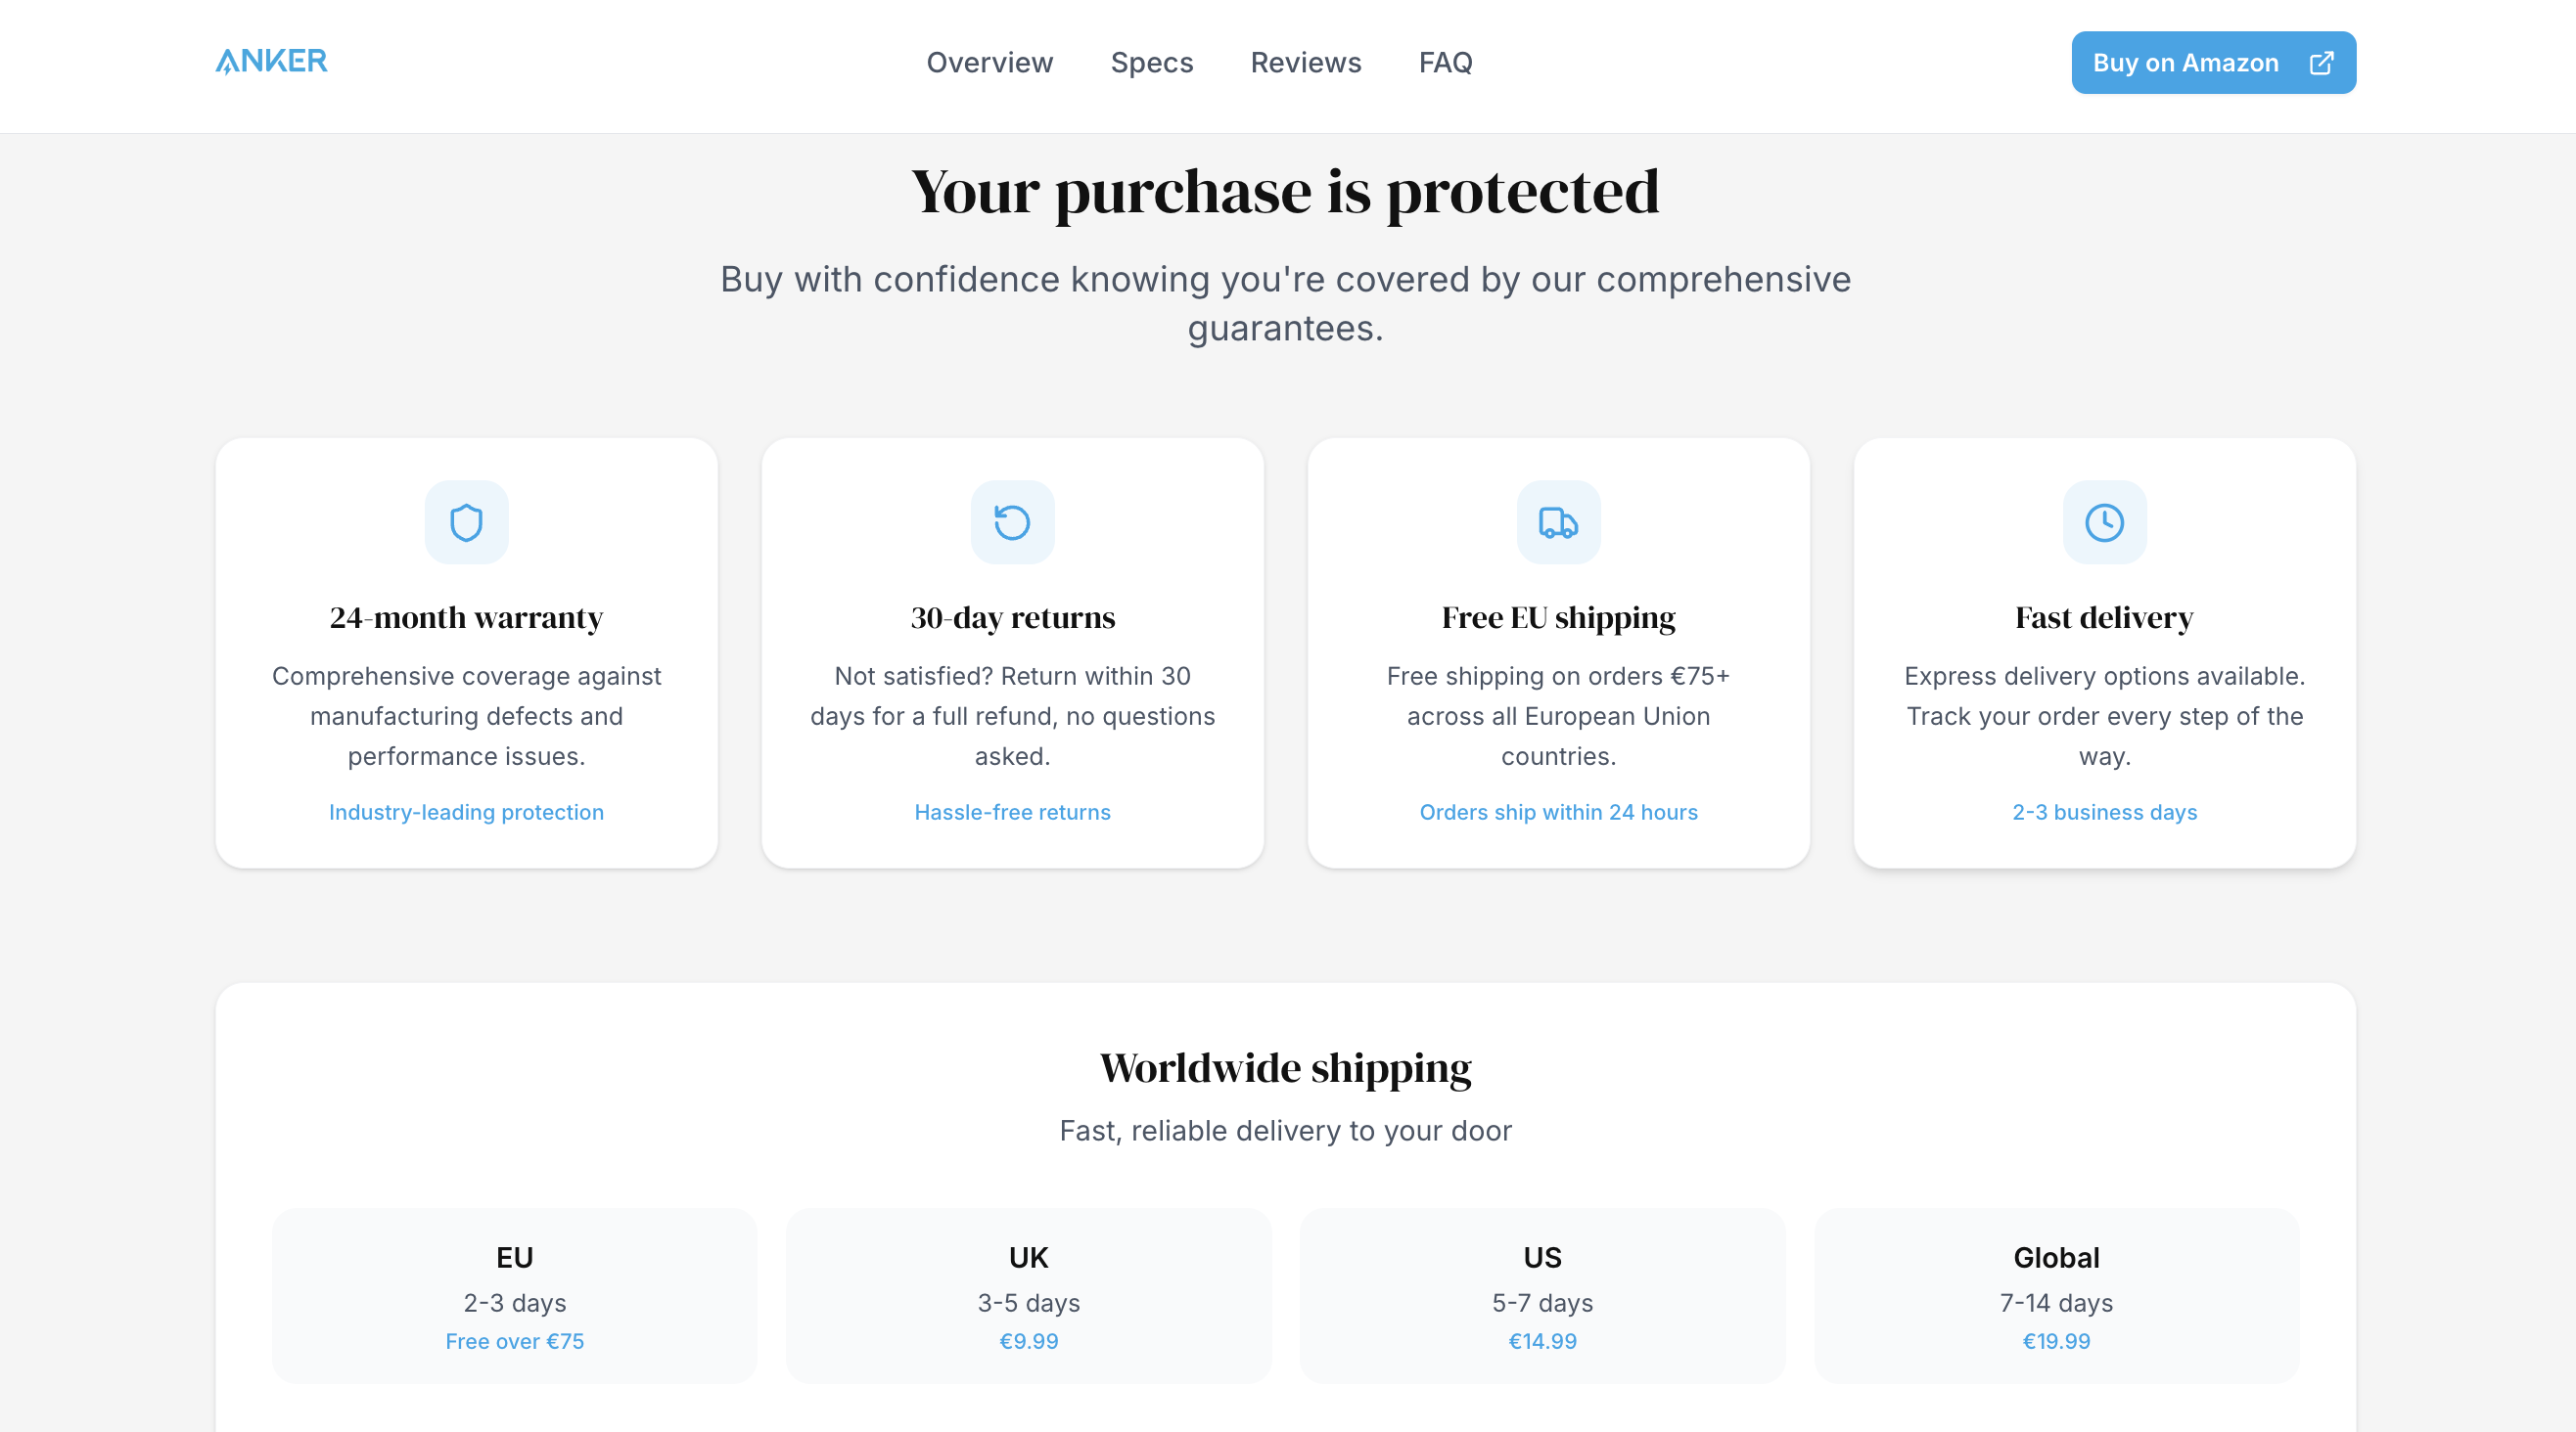The width and height of the screenshot is (2576, 1432).
Task: Click the 2-3 business days text
Action: 2104,813
